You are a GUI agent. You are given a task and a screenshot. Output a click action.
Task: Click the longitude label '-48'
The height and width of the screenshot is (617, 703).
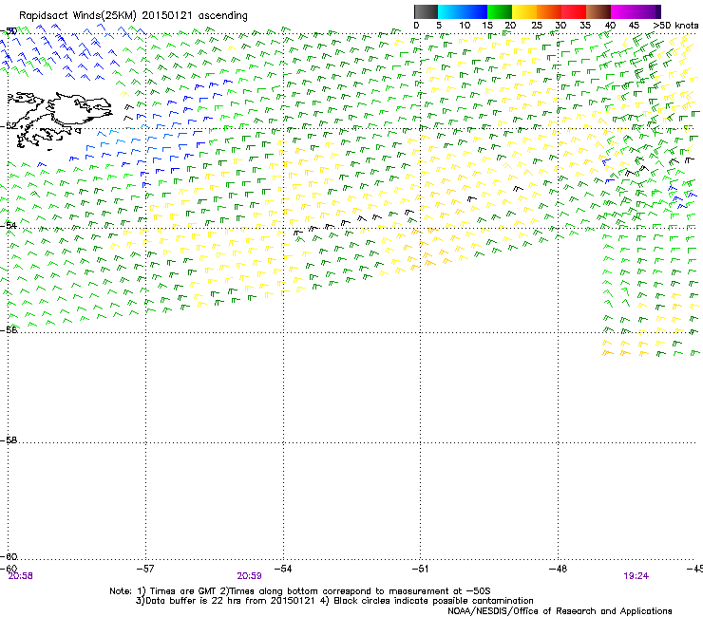tap(558, 569)
